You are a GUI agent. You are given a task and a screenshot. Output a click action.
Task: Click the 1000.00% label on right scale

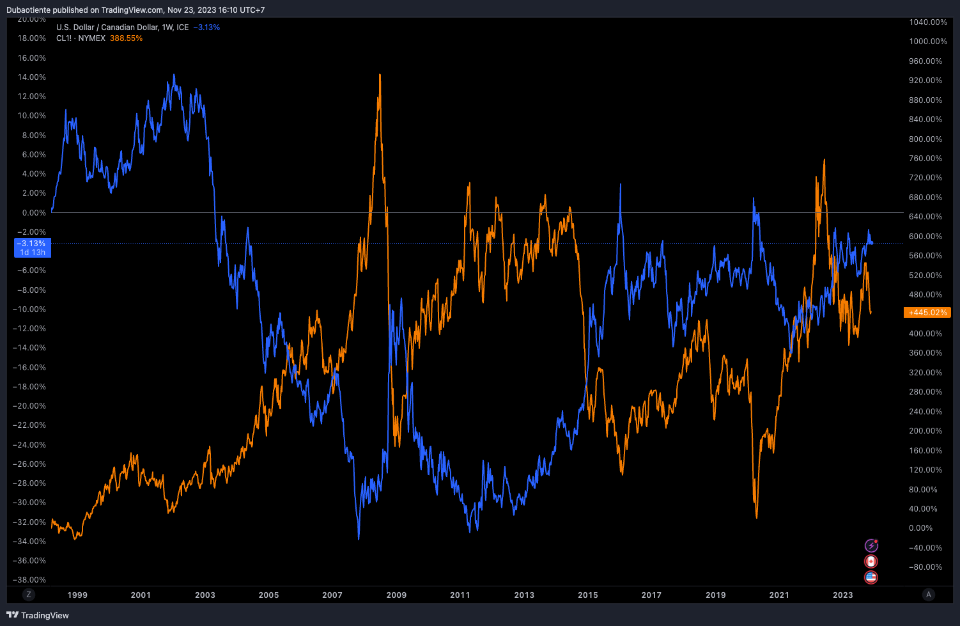click(x=928, y=42)
